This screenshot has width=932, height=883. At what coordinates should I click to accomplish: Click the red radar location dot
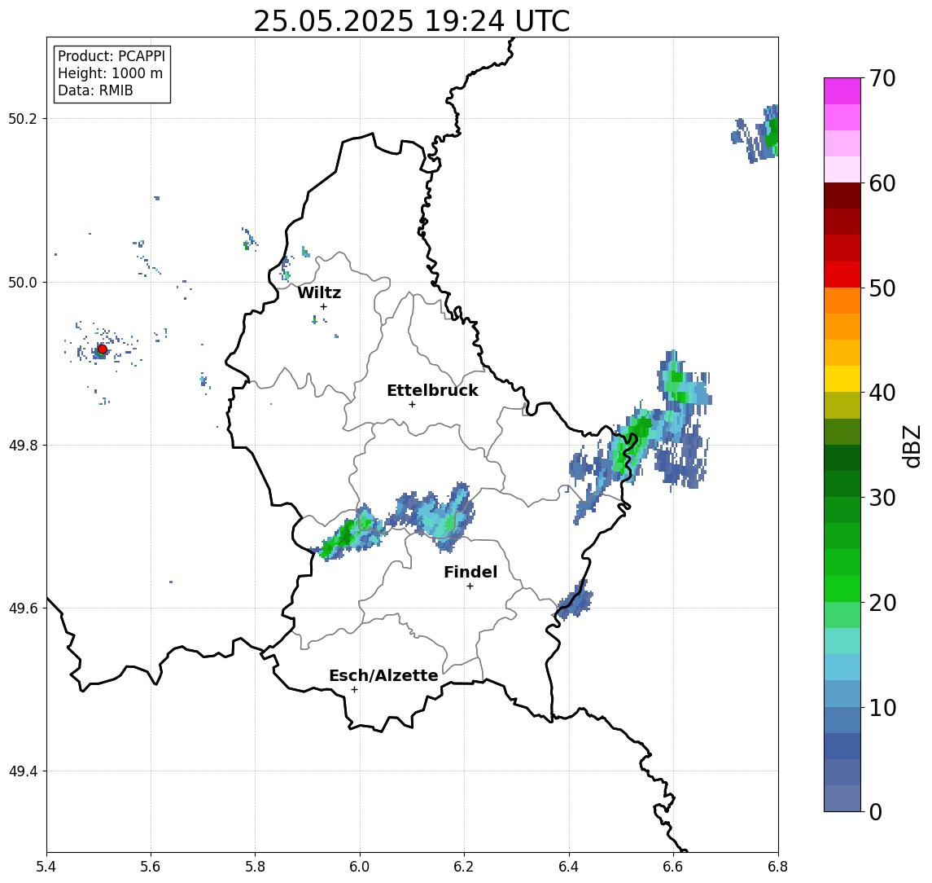coord(103,349)
